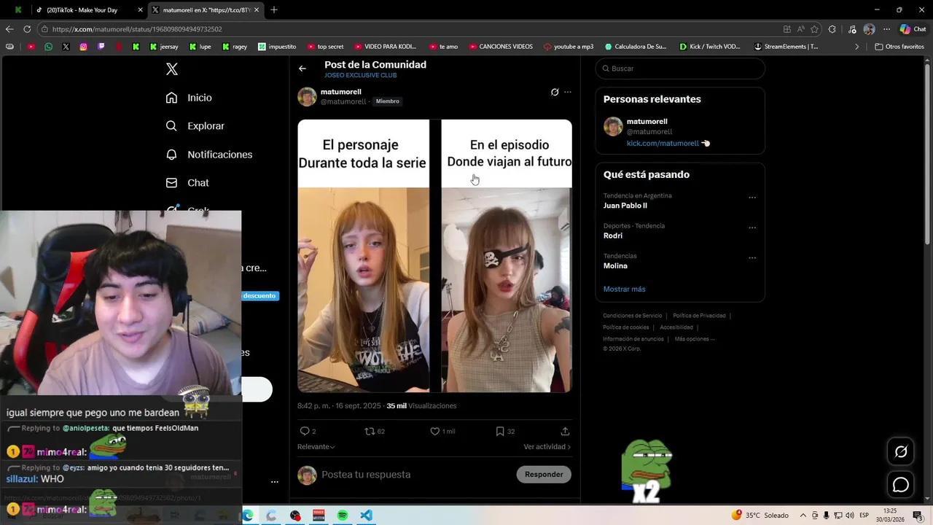Open the Juan Pablo II trend

point(625,206)
